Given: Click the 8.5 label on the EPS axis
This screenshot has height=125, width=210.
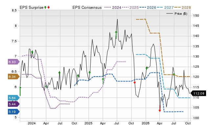Looking at the screenshot, I should pos(14,10).
